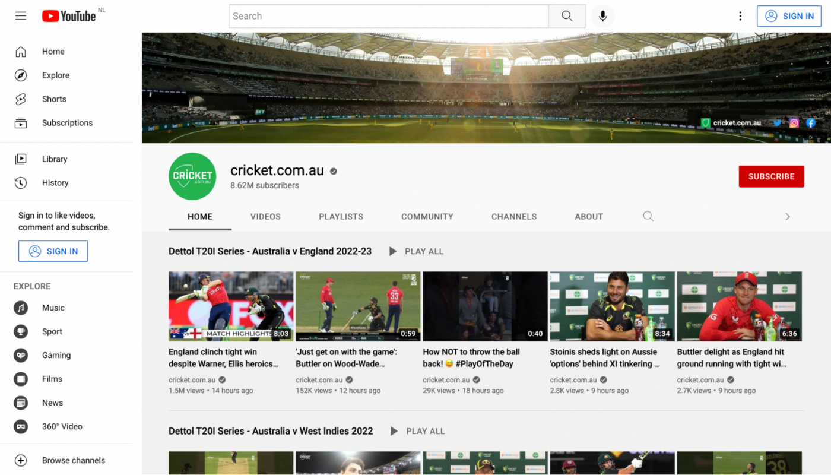Open your watch History
Viewport: 831px width, 475px height.
[x=56, y=182]
